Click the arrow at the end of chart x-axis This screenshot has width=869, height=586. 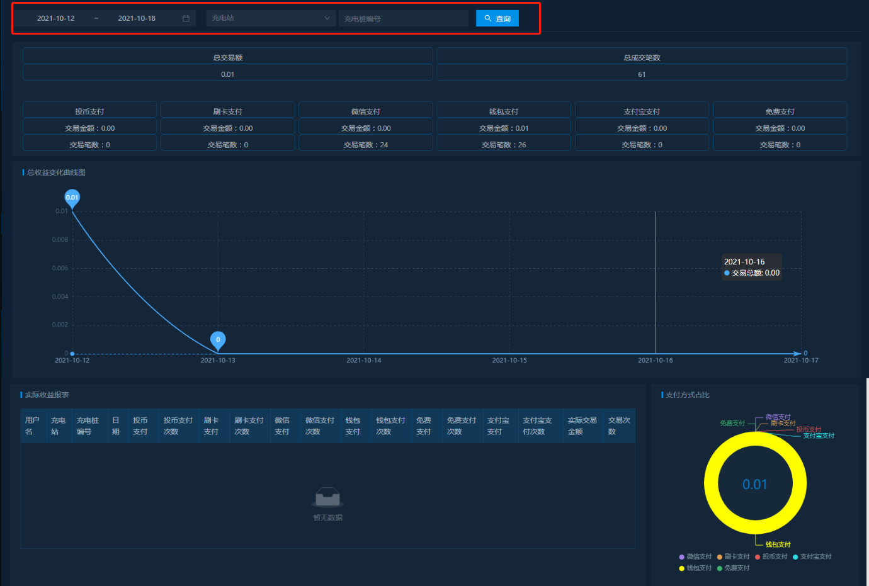(x=798, y=354)
